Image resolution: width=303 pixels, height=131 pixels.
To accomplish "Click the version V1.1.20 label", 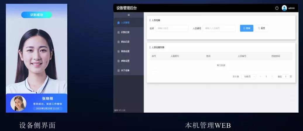I will coord(120,110).
